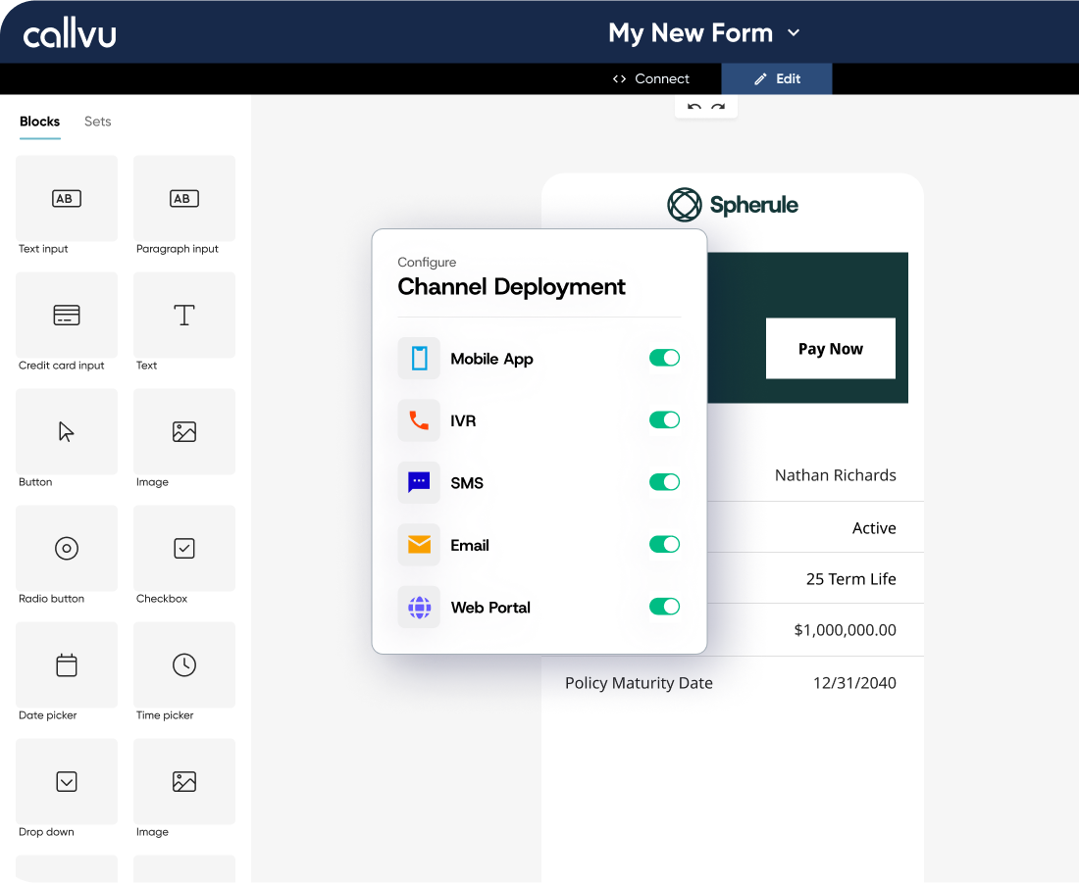Select the Text input block
Viewport: 1079px width, 883px height.
[x=66, y=199]
